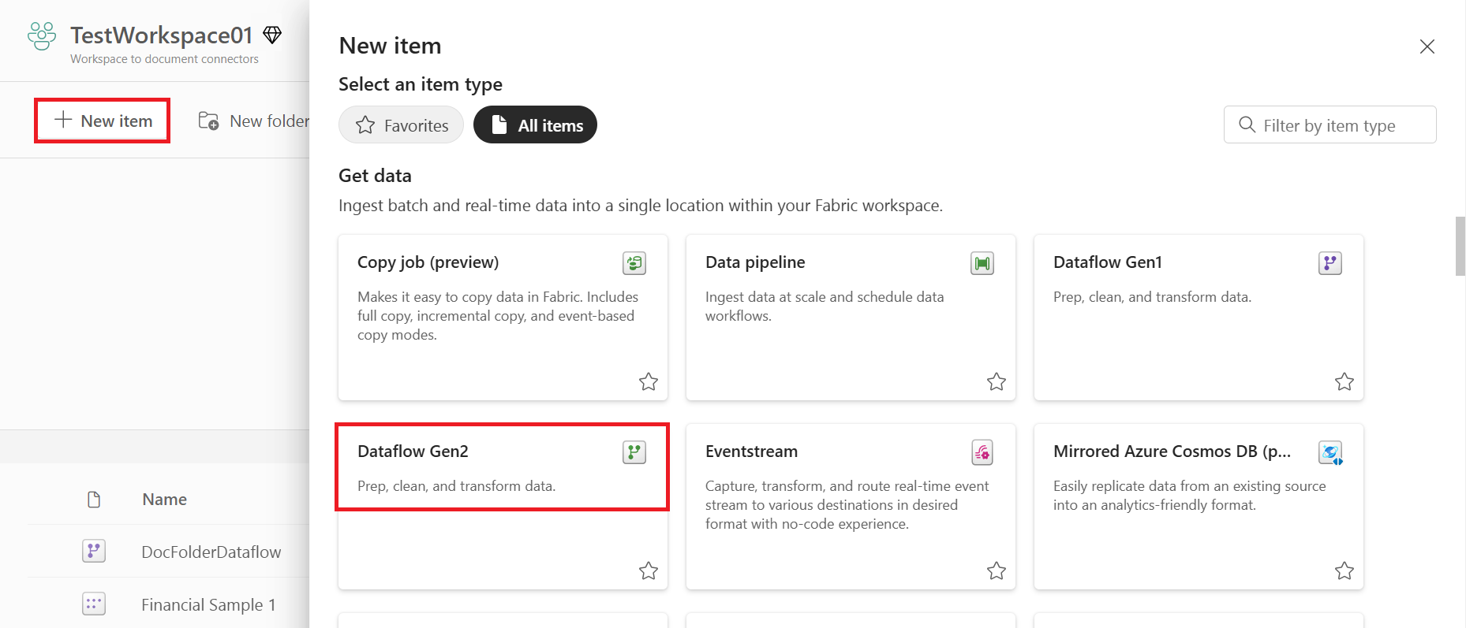
Task: Click the TestWorkspace01 workspace people icon
Action: tap(42, 36)
